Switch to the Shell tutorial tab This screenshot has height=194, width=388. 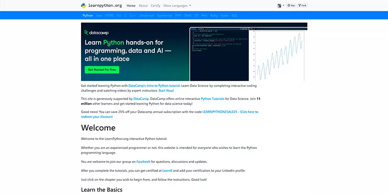point(188,16)
